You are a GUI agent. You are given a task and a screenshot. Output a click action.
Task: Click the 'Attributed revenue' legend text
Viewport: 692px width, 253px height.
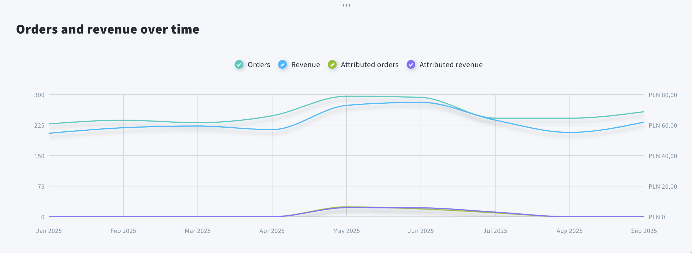[x=451, y=65]
